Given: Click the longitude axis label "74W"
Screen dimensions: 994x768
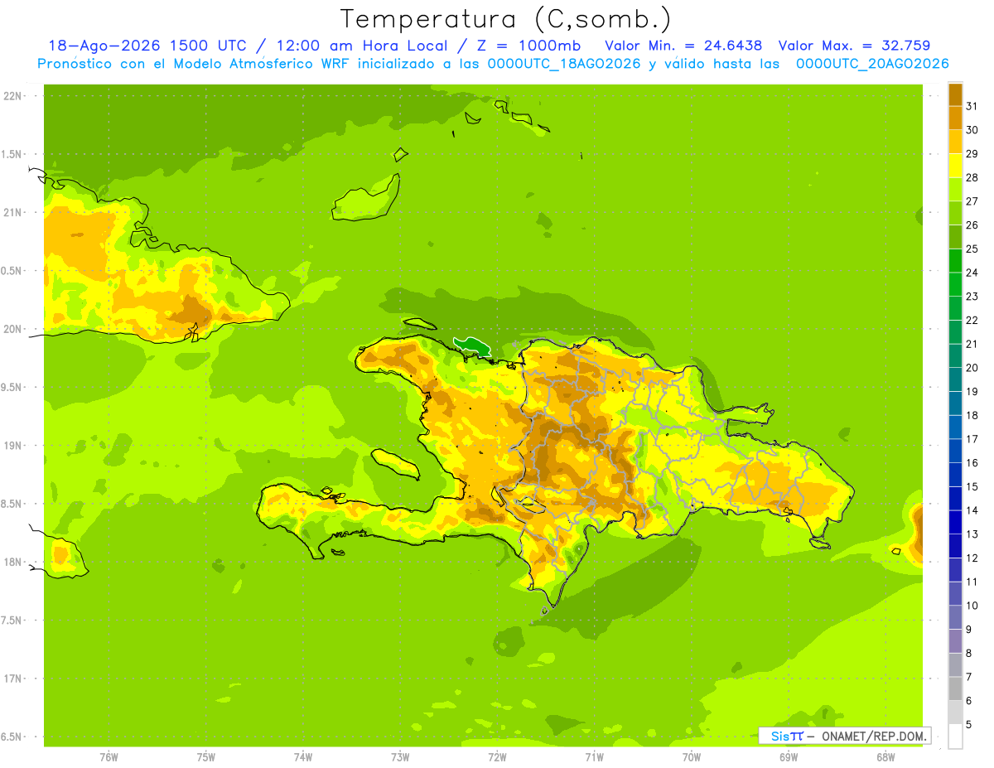Looking at the screenshot, I should click(x=303, y=757).
